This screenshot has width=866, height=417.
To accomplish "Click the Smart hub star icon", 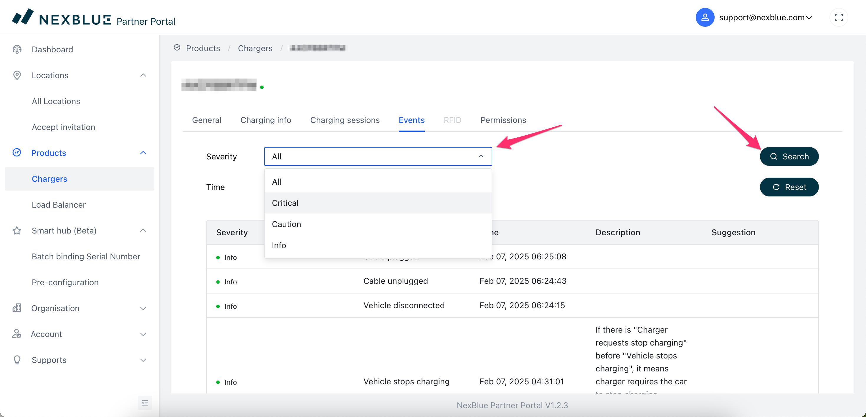I will point(17,231).
